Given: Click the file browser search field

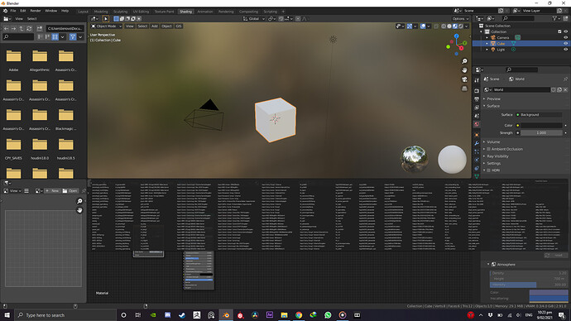Looking at the screenshot, I should (x=18, y=36).
